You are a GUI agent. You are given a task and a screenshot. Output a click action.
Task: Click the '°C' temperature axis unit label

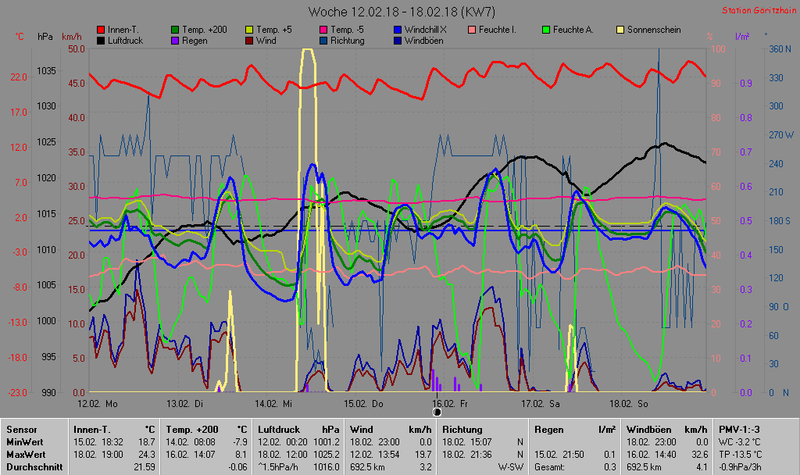pyautogui.click(x=20, y=36)
